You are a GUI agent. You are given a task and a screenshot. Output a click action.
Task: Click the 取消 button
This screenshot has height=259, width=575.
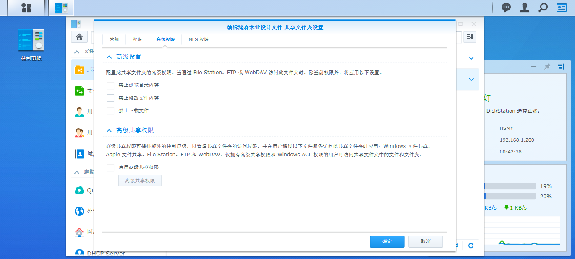426,241
